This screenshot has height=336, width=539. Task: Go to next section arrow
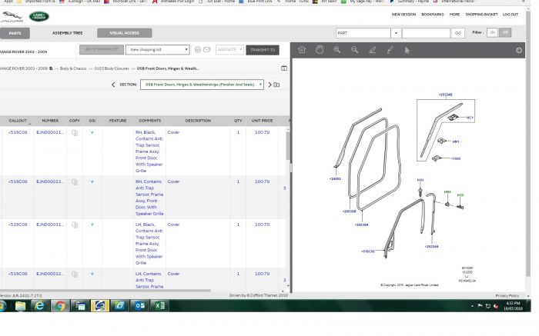[x=269, y=85]
